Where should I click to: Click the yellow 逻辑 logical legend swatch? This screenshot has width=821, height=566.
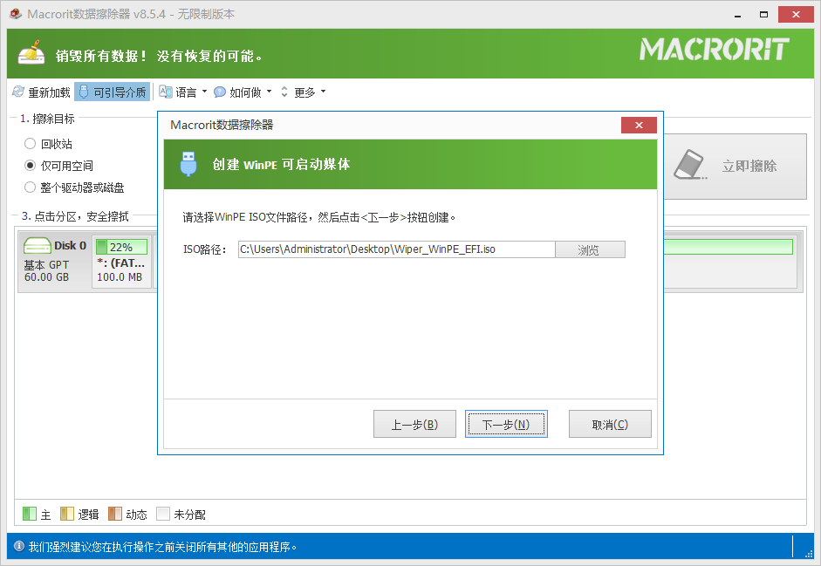[x=67, y=514]
